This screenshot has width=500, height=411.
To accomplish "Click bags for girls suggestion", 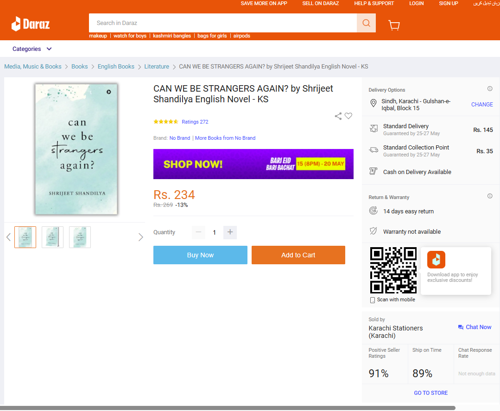I will point(212,36).
